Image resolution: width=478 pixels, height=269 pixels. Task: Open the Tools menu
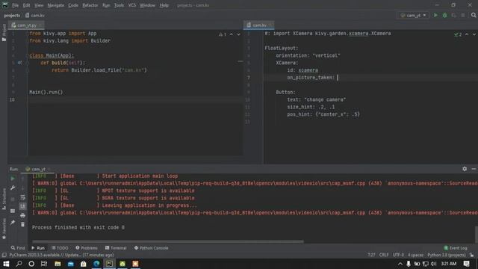[x=119, y=5]
